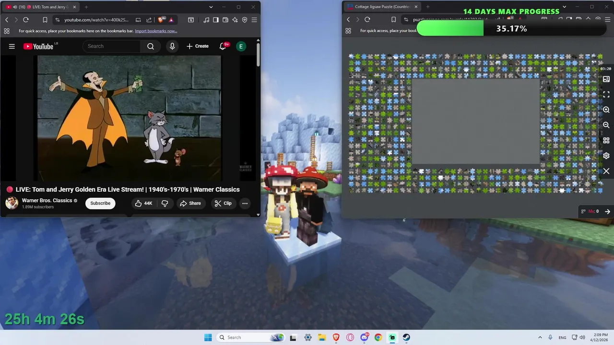Open Google Chrome from the taskbar

pos(378,337)
